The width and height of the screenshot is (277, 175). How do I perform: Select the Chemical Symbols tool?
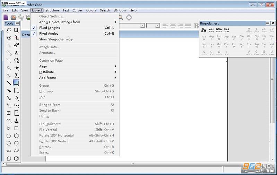point(16,98)
